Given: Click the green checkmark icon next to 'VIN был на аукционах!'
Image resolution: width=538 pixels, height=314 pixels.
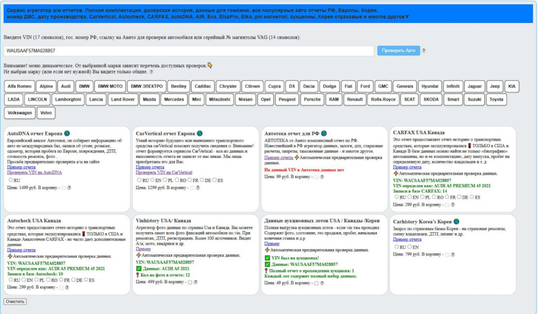Looking at the screenshot, I should (267, 258).
